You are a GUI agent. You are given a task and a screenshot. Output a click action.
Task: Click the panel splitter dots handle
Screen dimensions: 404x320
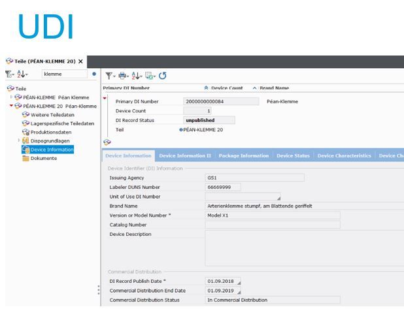[x=99, y=290]
